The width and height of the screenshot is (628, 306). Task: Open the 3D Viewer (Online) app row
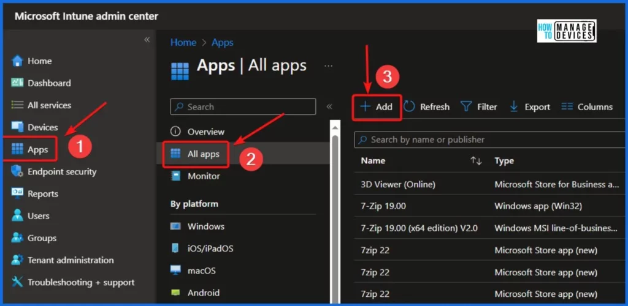398,185
